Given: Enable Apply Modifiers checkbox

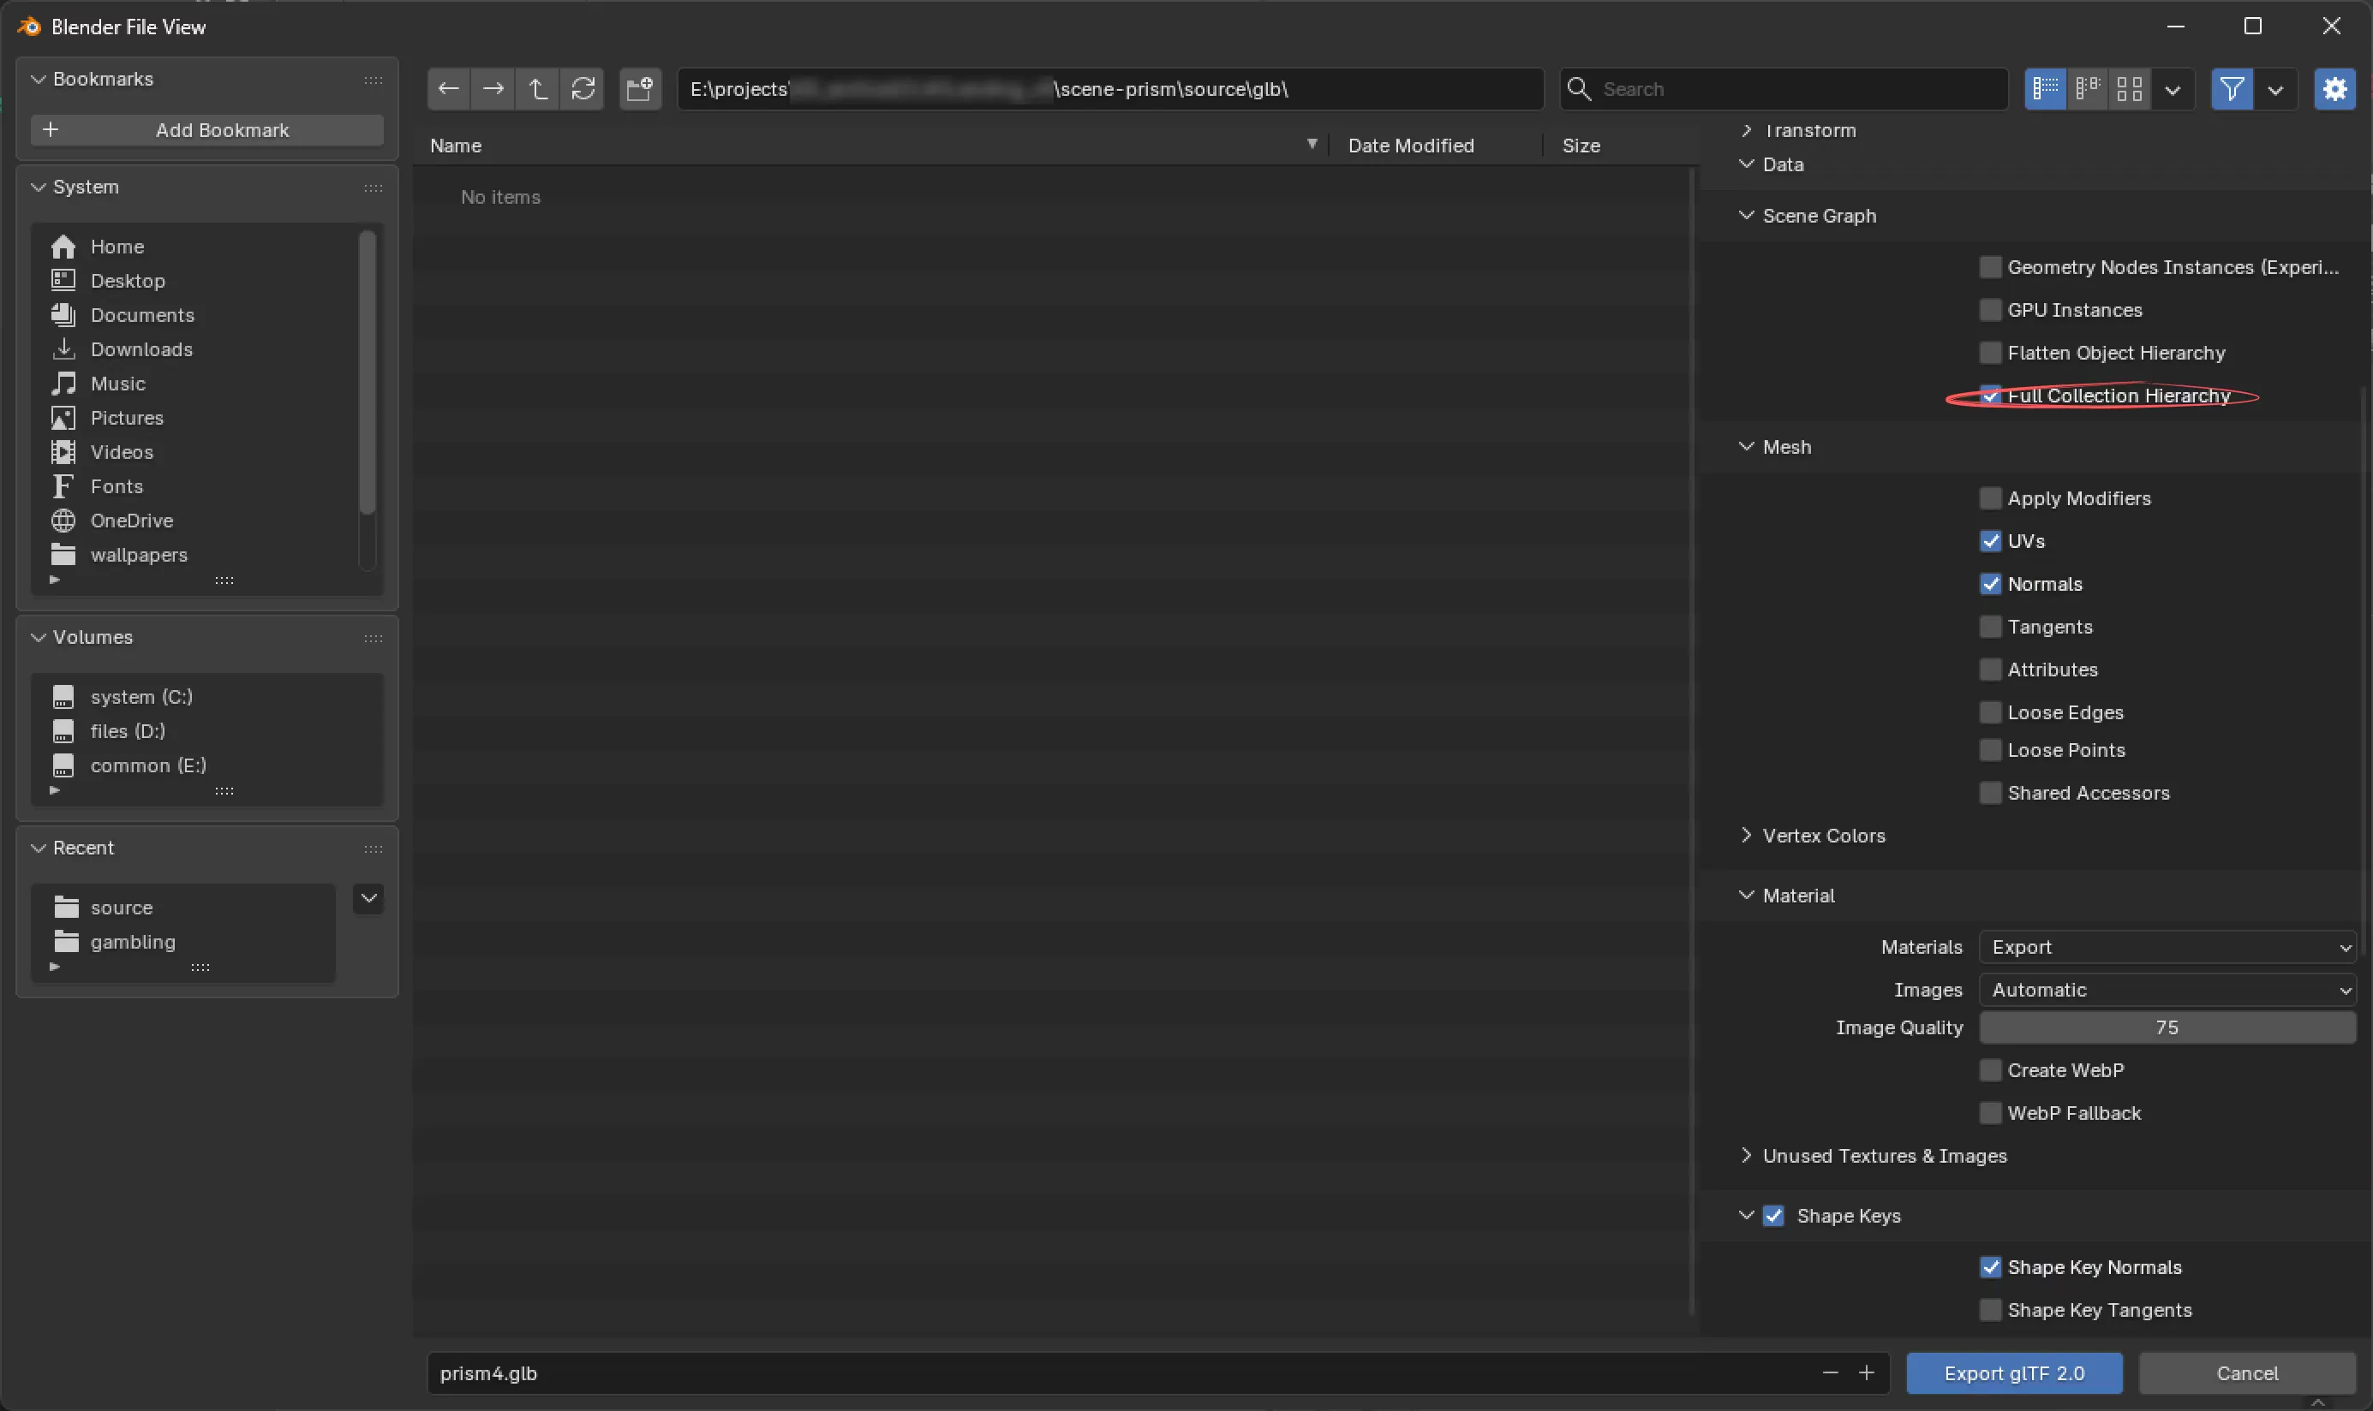Looking at the screenshot, I should [1990, 498].
